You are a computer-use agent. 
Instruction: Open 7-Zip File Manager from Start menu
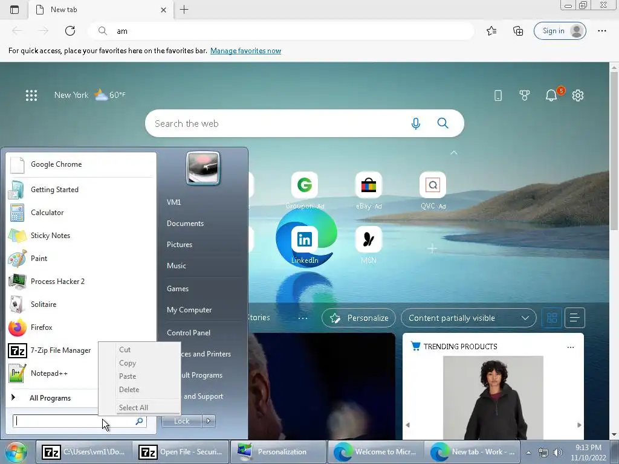click(x=53, y=350)
